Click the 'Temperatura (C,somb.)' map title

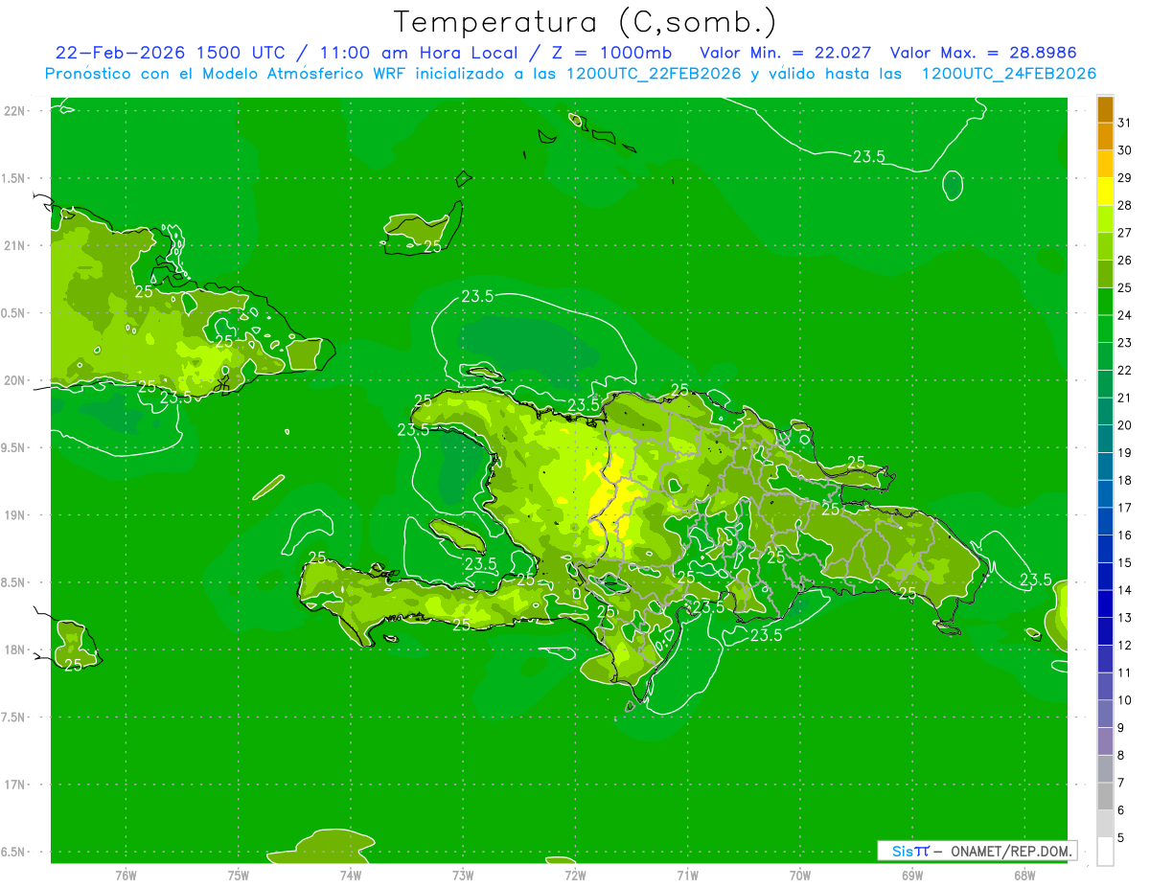(x=586, y=22)
